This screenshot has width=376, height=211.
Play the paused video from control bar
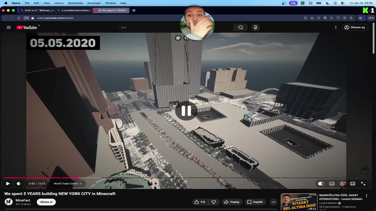pos(8,183)
